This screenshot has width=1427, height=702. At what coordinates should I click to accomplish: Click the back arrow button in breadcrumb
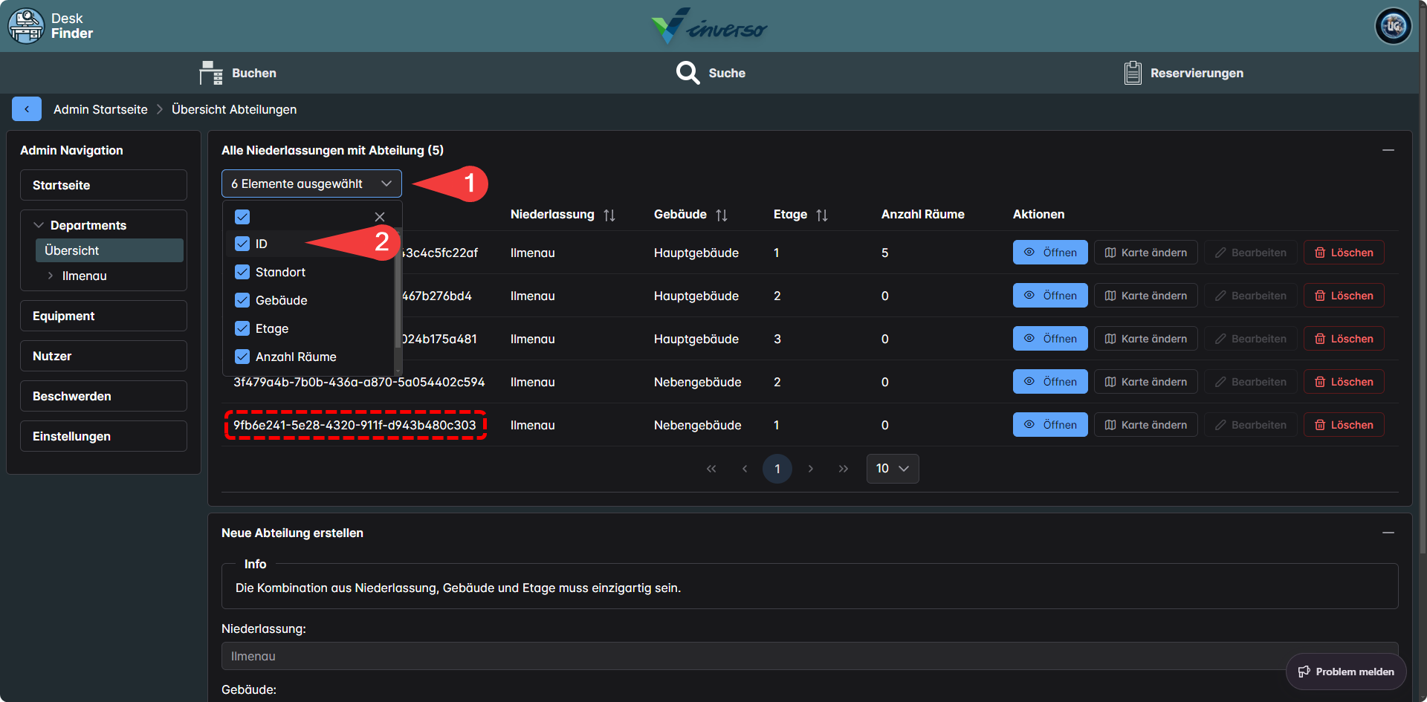27,109
